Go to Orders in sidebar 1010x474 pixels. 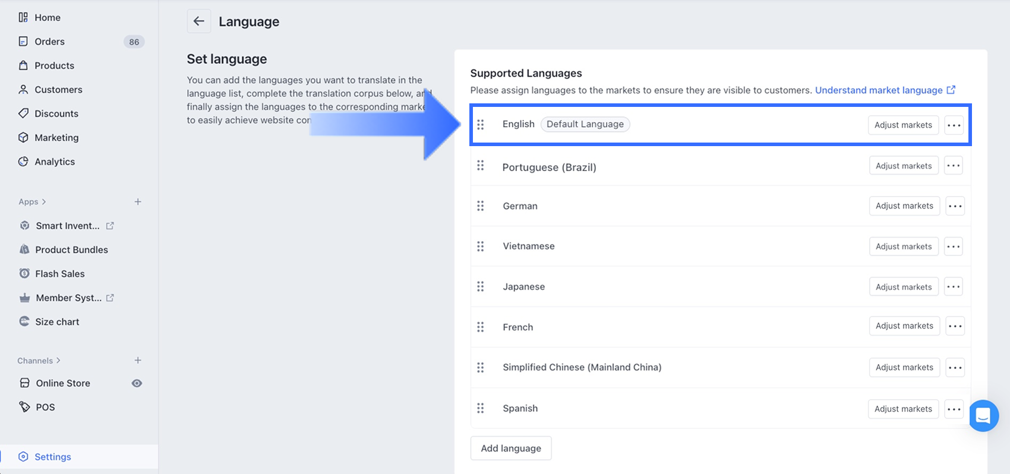[x=49, y=42]
